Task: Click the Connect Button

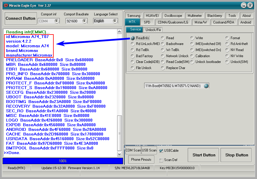Action: click(21, 18)
